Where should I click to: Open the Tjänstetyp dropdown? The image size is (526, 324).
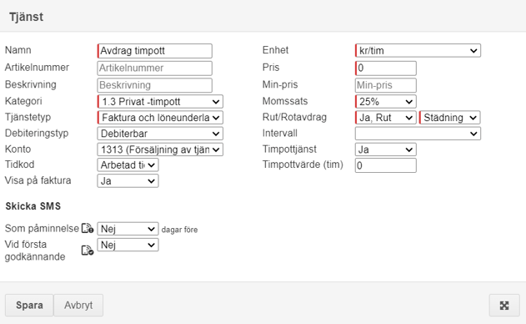click(160, 118)
